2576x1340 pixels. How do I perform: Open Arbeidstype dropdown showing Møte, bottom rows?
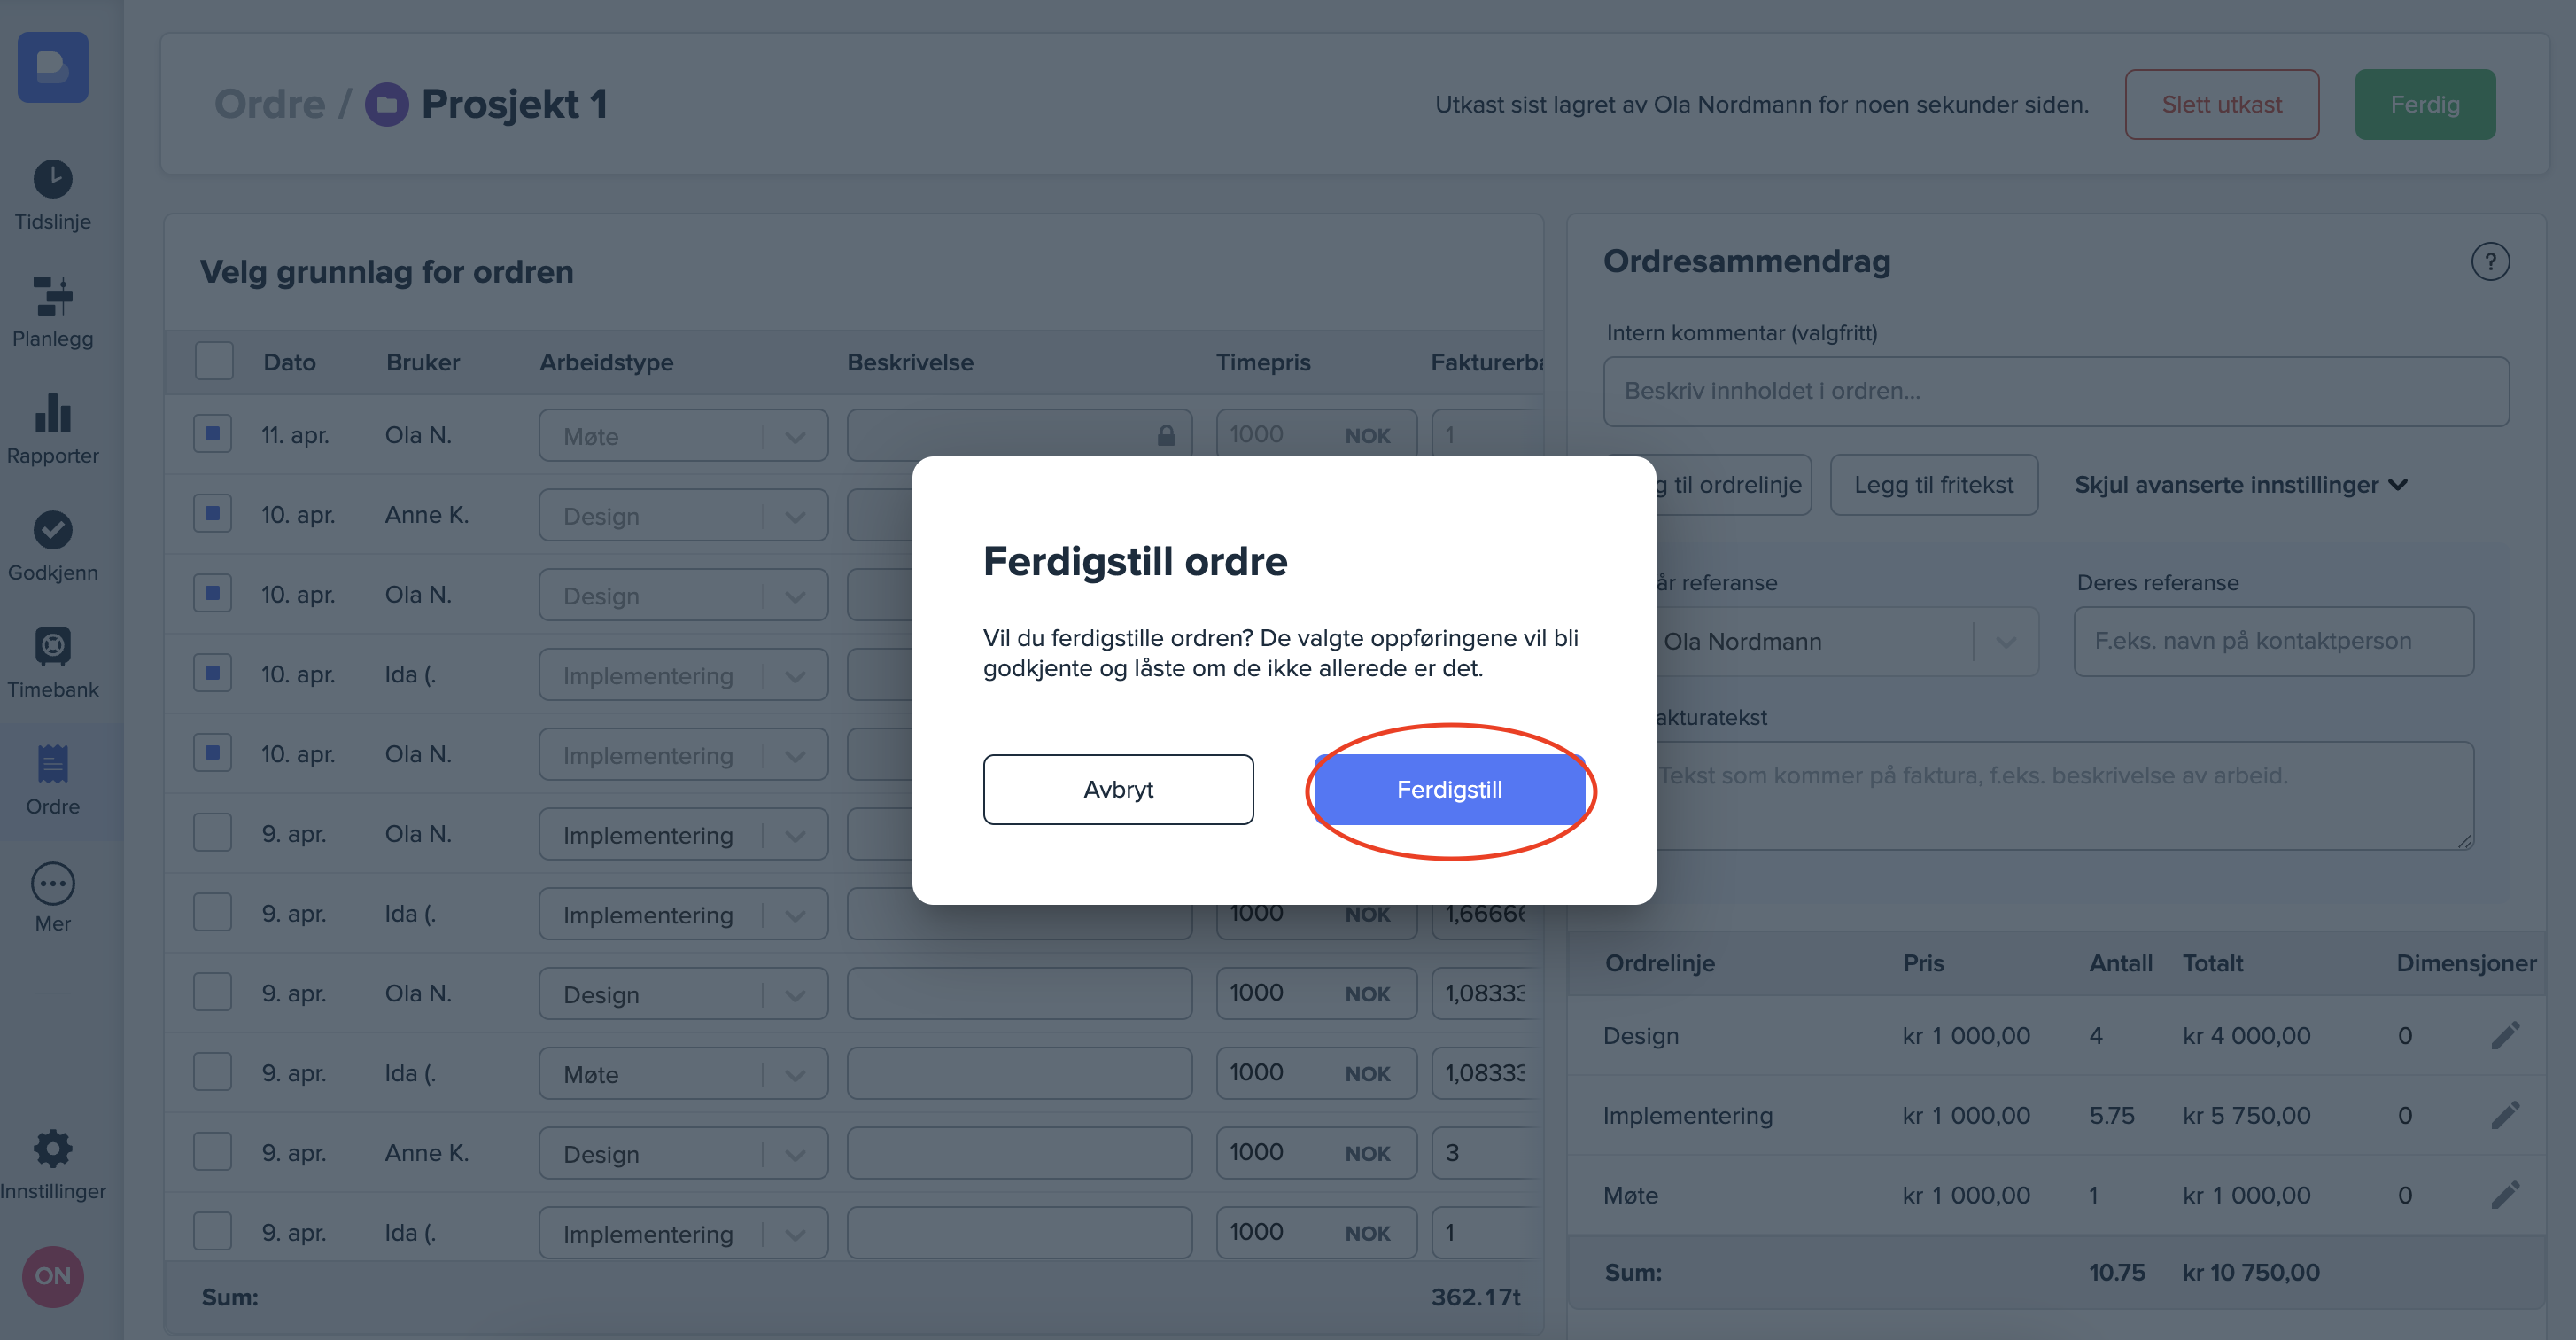pyautogui.click(x=683, y=1074)
